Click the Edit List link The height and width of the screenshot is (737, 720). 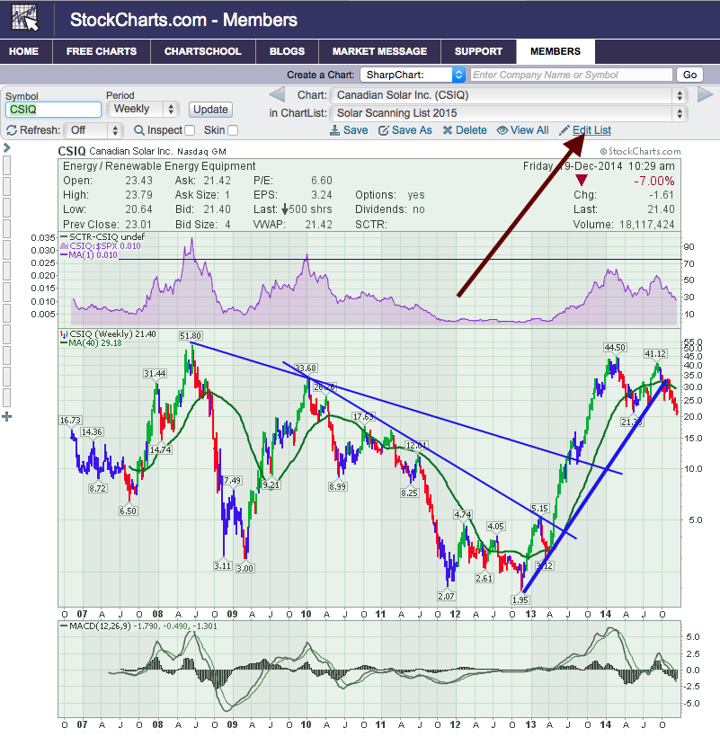pos(591,130)
